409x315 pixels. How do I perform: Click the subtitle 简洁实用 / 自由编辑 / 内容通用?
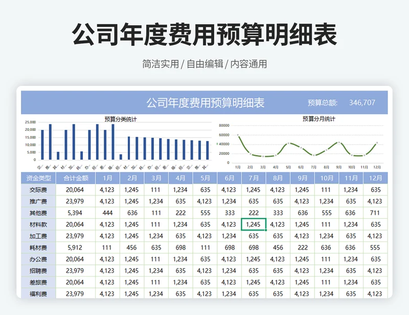[x=204, y=64]
